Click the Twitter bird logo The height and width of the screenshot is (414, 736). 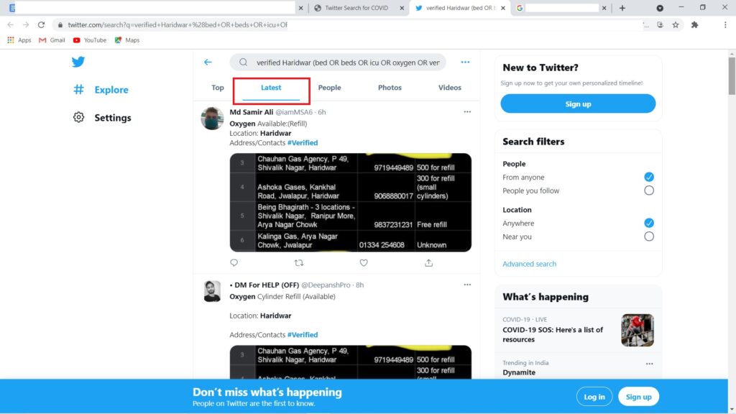(x=78, y=62)
